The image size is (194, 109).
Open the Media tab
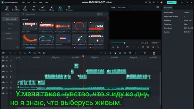[x=7, y=8]
